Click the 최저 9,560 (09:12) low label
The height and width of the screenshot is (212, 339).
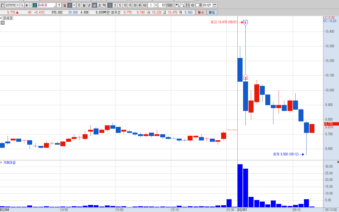[286, 154]
